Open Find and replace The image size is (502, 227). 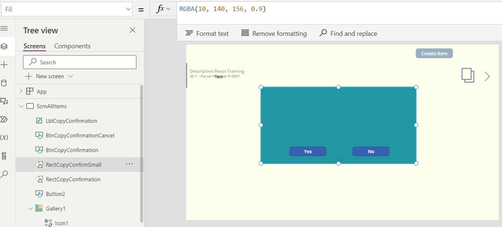pos(348,33)
